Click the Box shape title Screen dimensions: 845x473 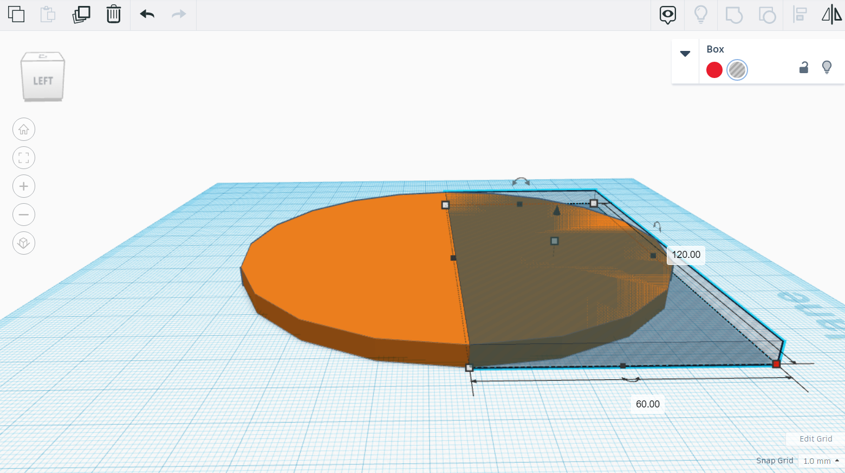pos(715,49)
